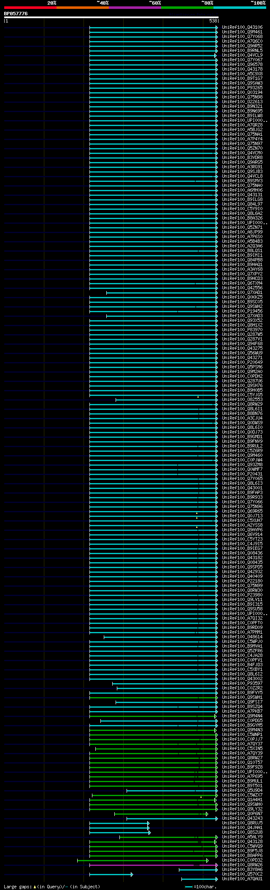
Task: Select the UniRef100_C5Z6R9 label
Action: [x=242, y=451]
